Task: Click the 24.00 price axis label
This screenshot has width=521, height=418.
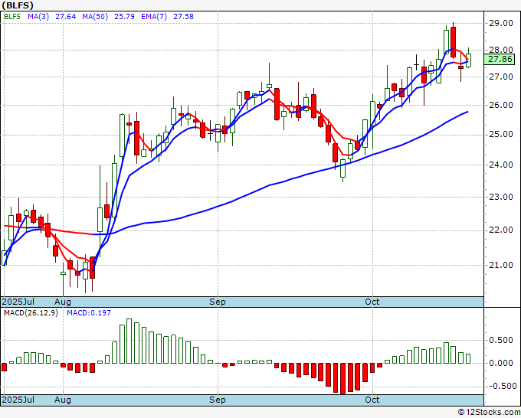Action: click(500, 165)
